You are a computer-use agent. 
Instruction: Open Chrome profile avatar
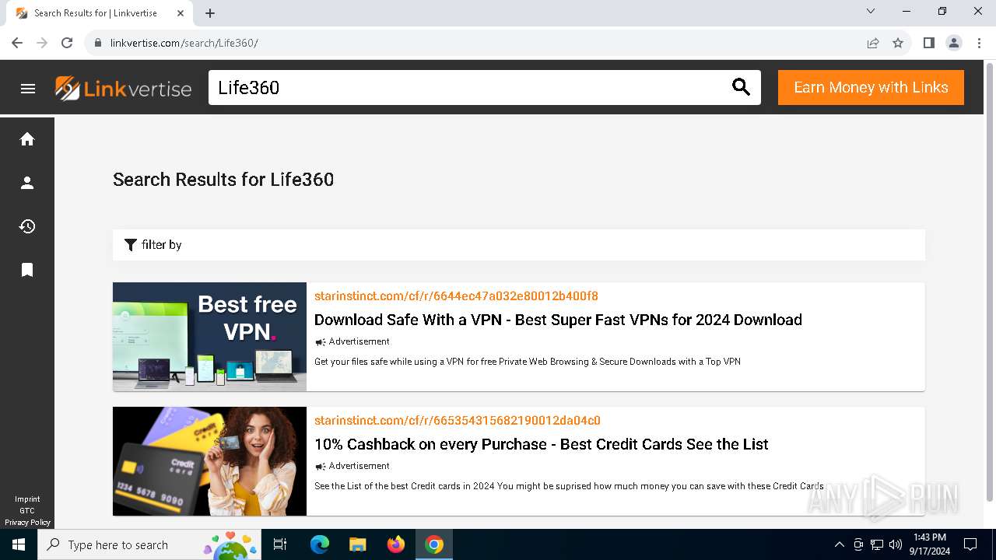(x=954, y=43)
